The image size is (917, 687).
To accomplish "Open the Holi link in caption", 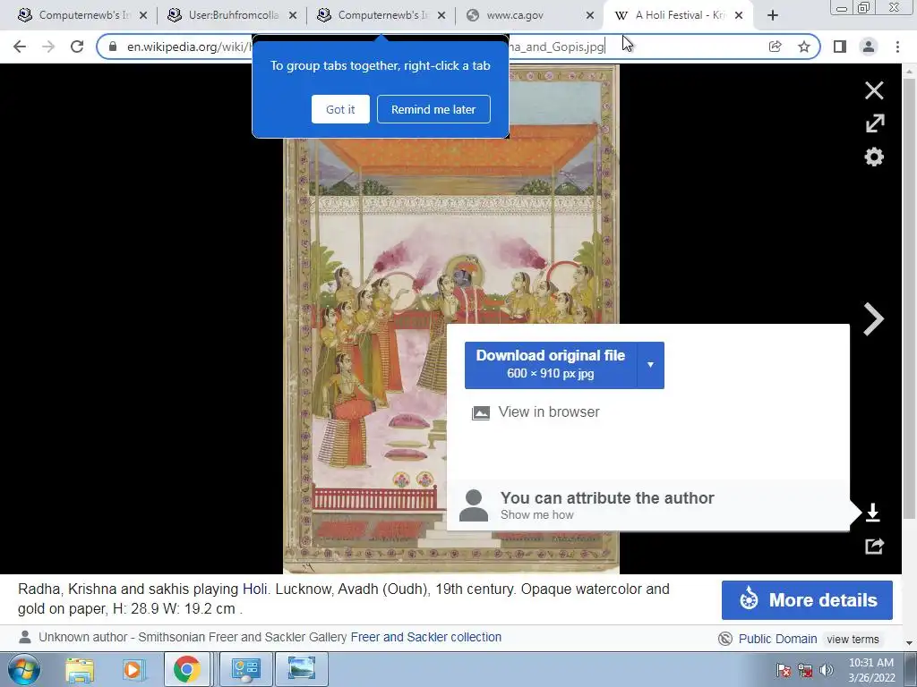I will coord(255,589).
